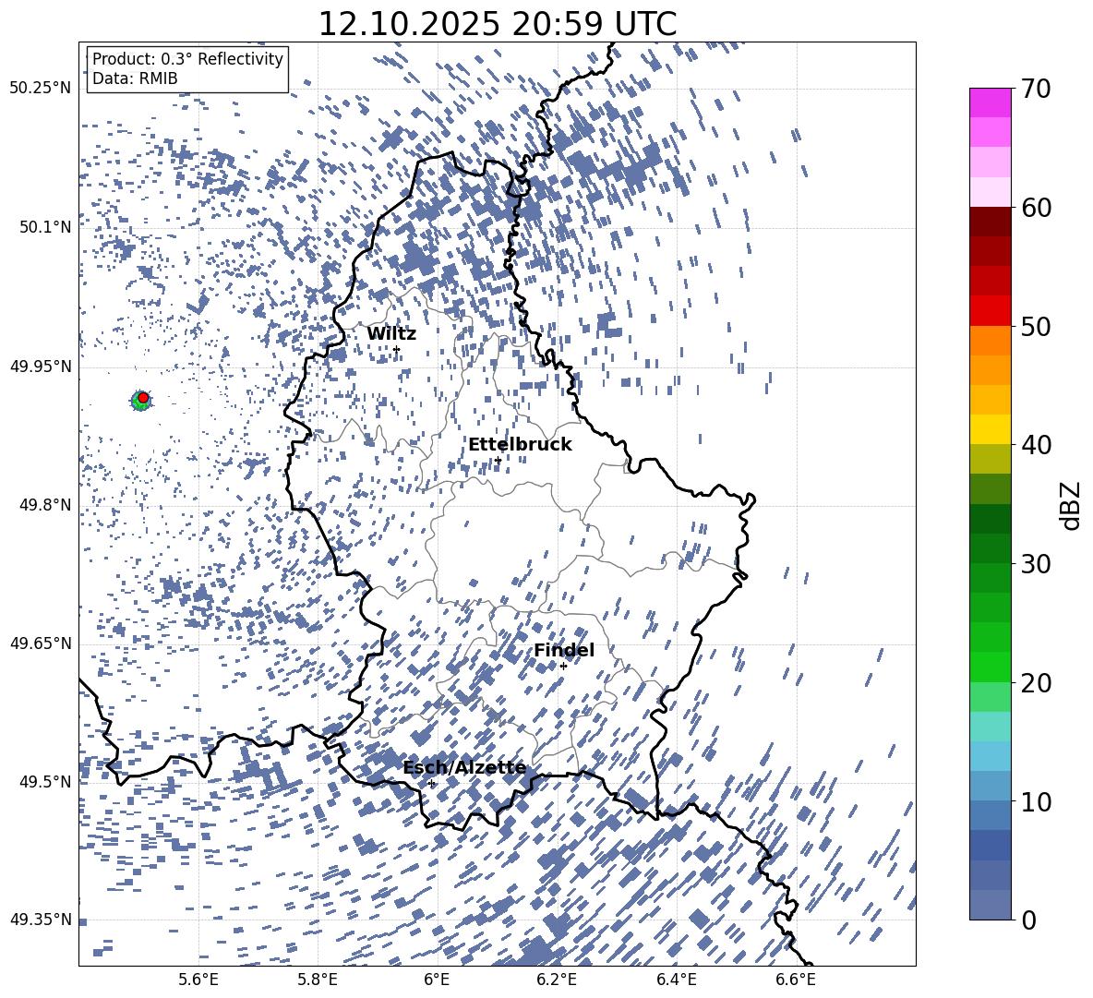Click the 6.6°E longitude label

pyautogui.click(x=796, y=980)
